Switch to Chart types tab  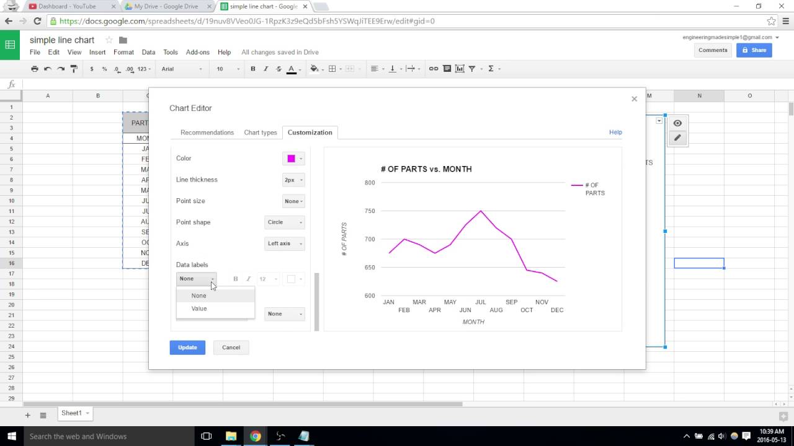tap(261, 133)
